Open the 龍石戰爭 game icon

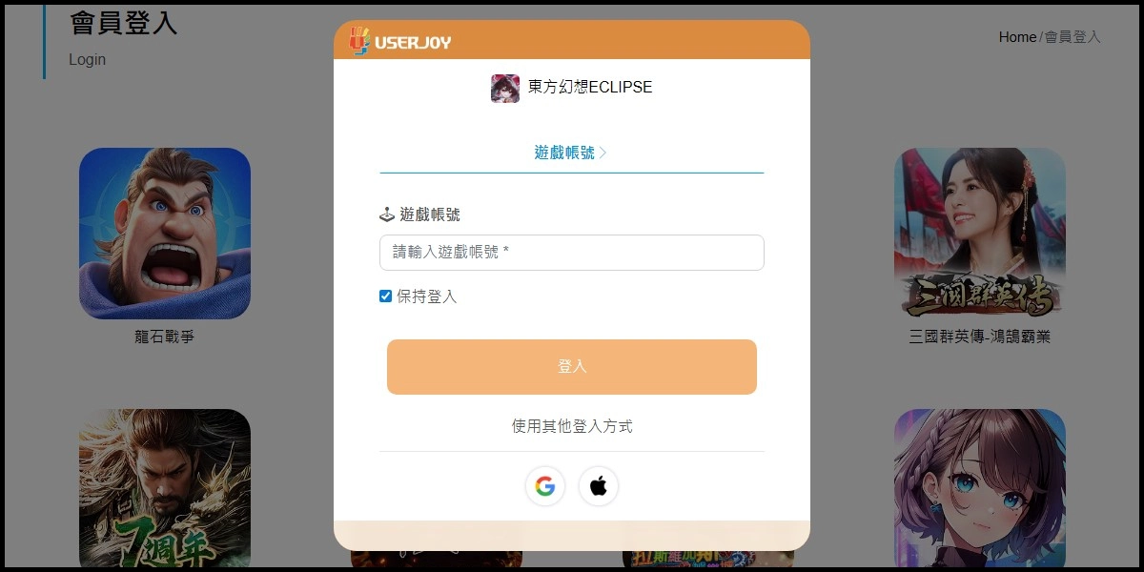(x=165, y=234)
